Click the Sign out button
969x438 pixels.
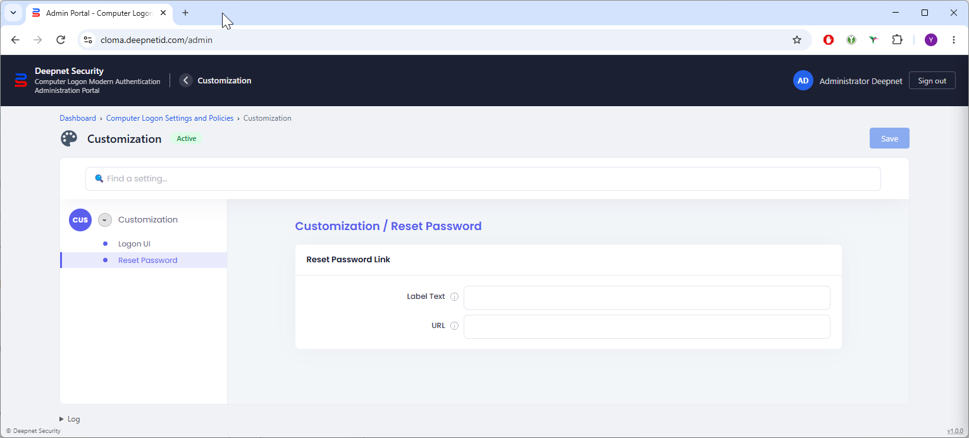coord(932,80)
